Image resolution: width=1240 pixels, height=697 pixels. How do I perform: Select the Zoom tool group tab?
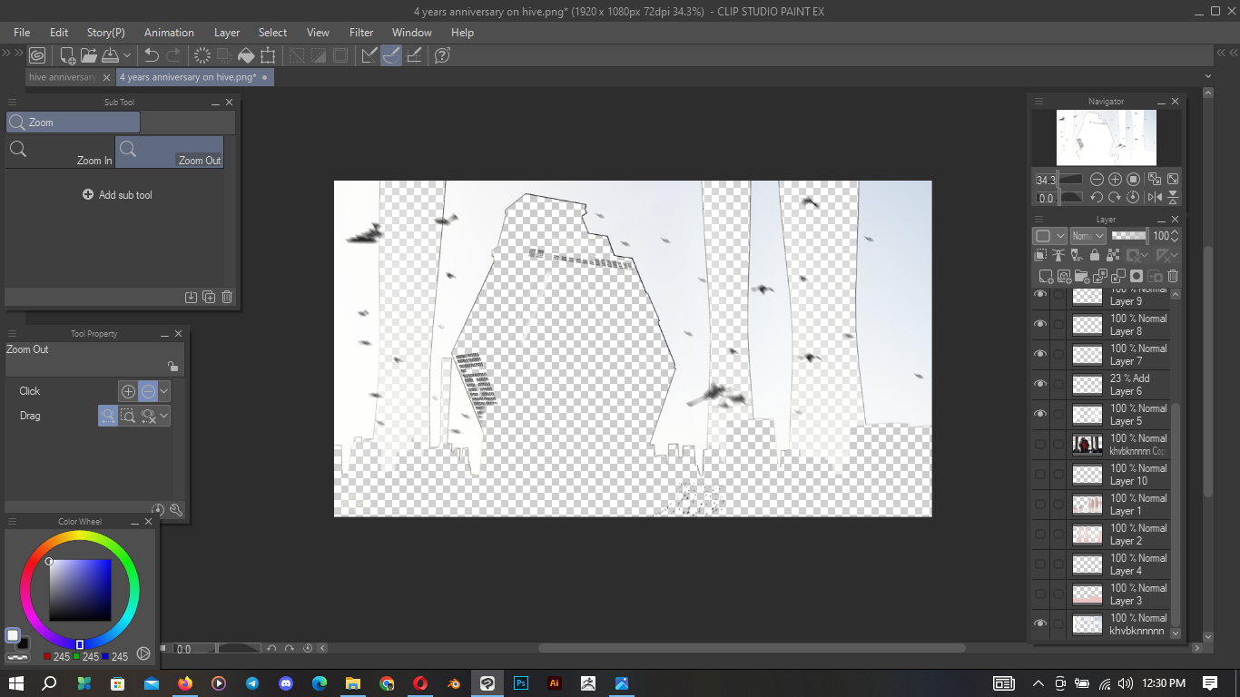pyautogui.click(x=74, y=123)
